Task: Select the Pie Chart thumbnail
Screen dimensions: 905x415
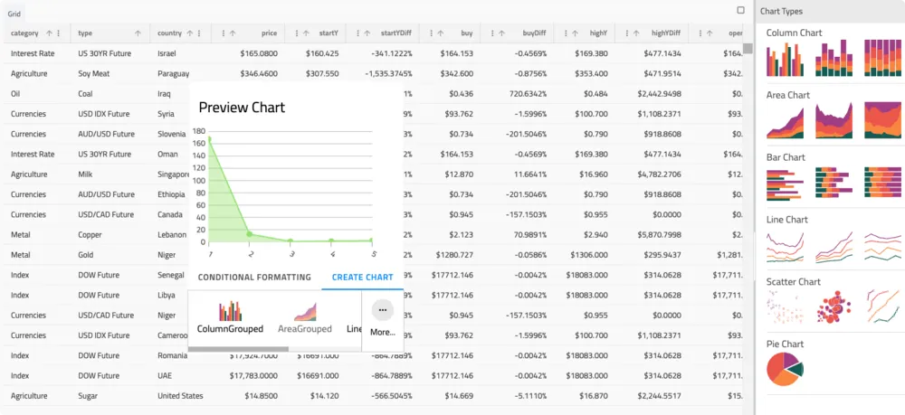Action: 786,369
